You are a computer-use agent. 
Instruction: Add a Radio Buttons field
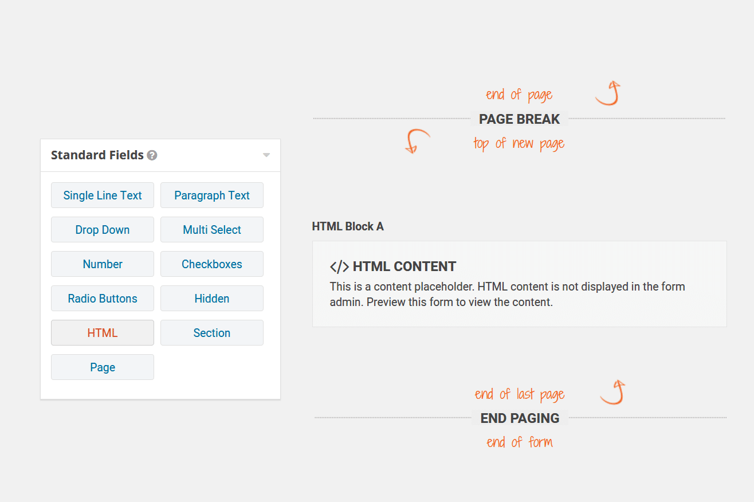pyautogui.click(x=103, y=299)
